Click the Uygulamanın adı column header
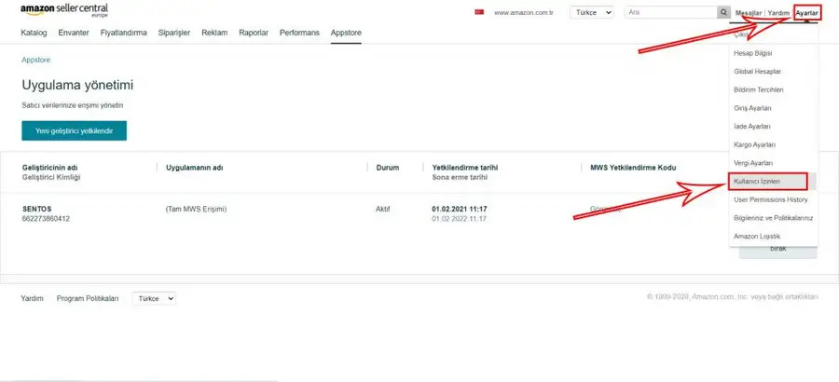This screenshot has width=839, height=382. pos(194,168)
